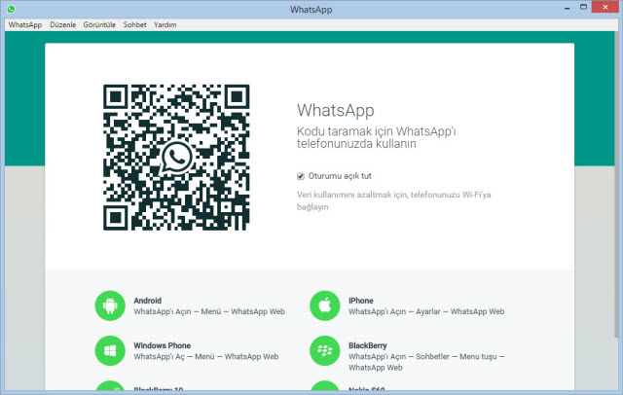Open the Sohbet menu
The height and width of the screenshot is (395, 623).
(134, 24)
